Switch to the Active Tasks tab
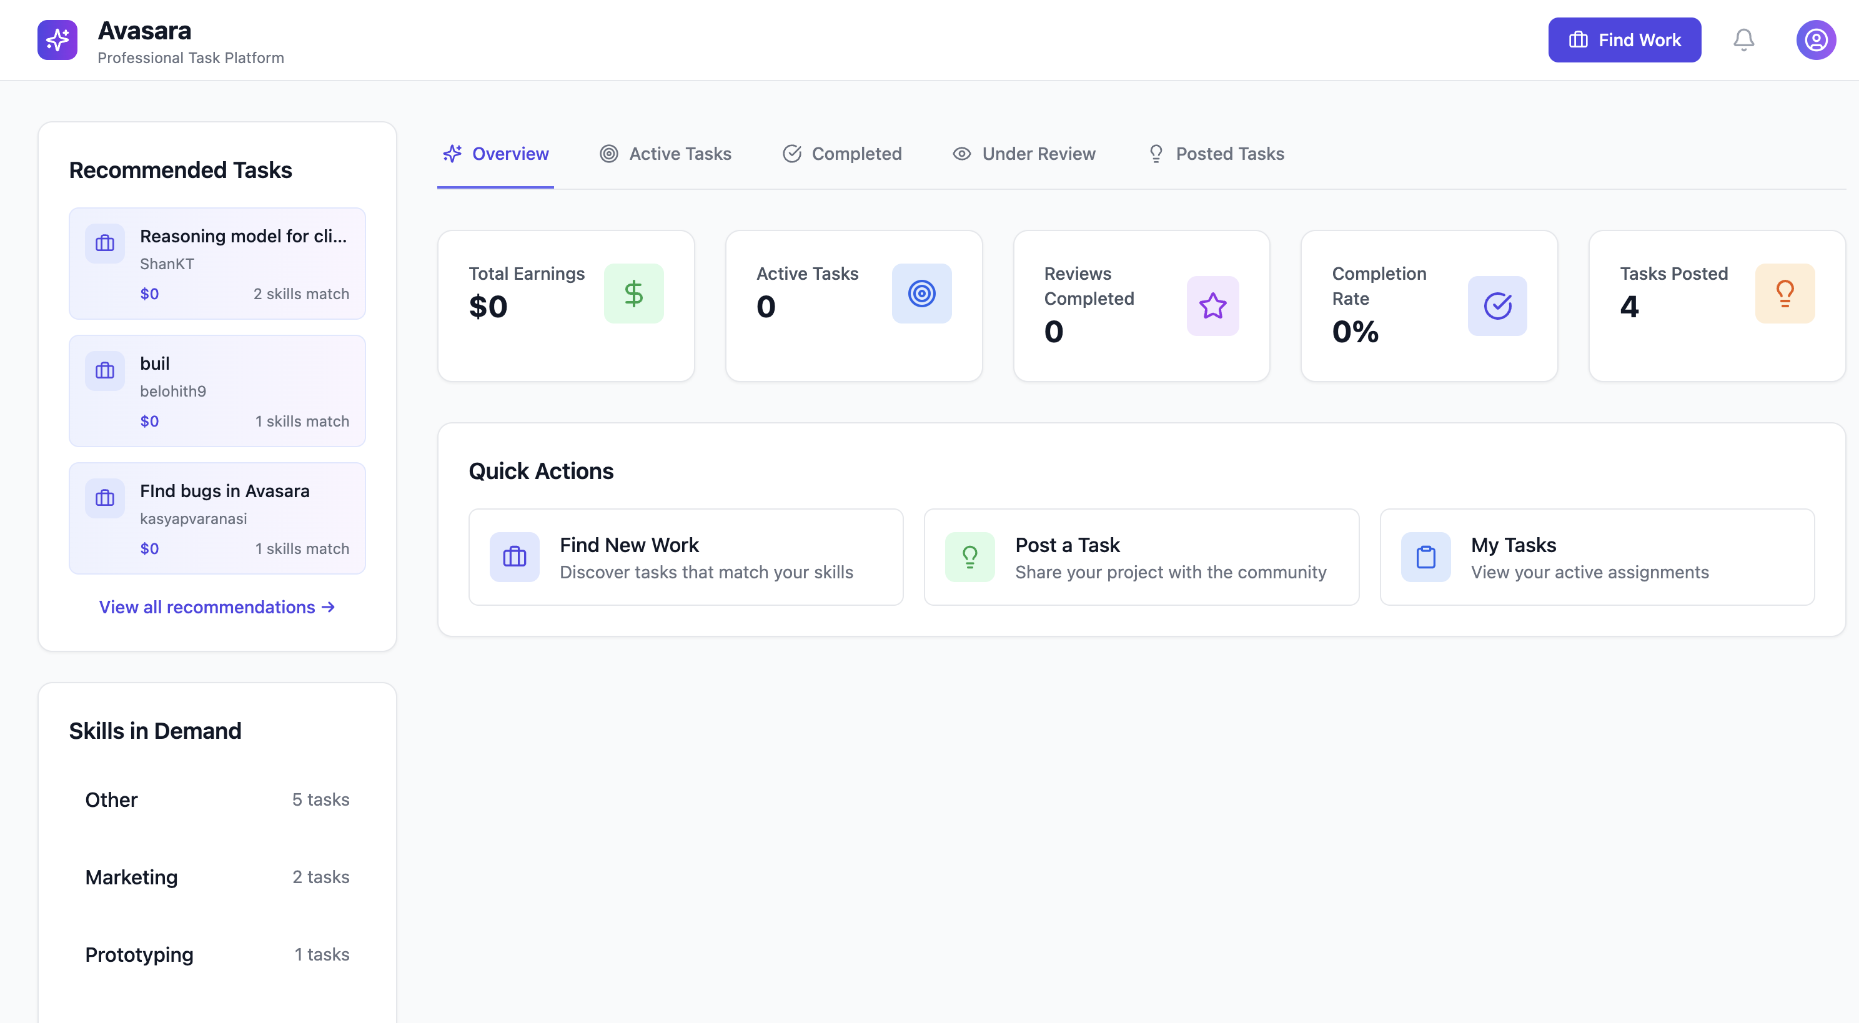 click(665, 154)
